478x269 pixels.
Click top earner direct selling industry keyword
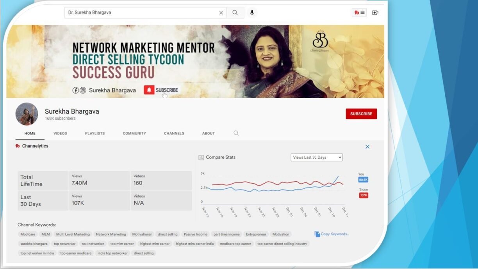point(282,244)
